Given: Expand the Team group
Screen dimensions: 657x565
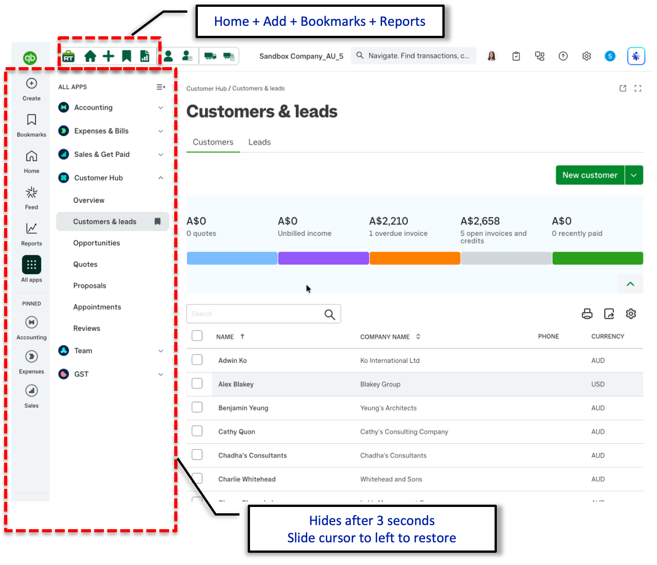Looking at the screenshot, I should [161, 351].
